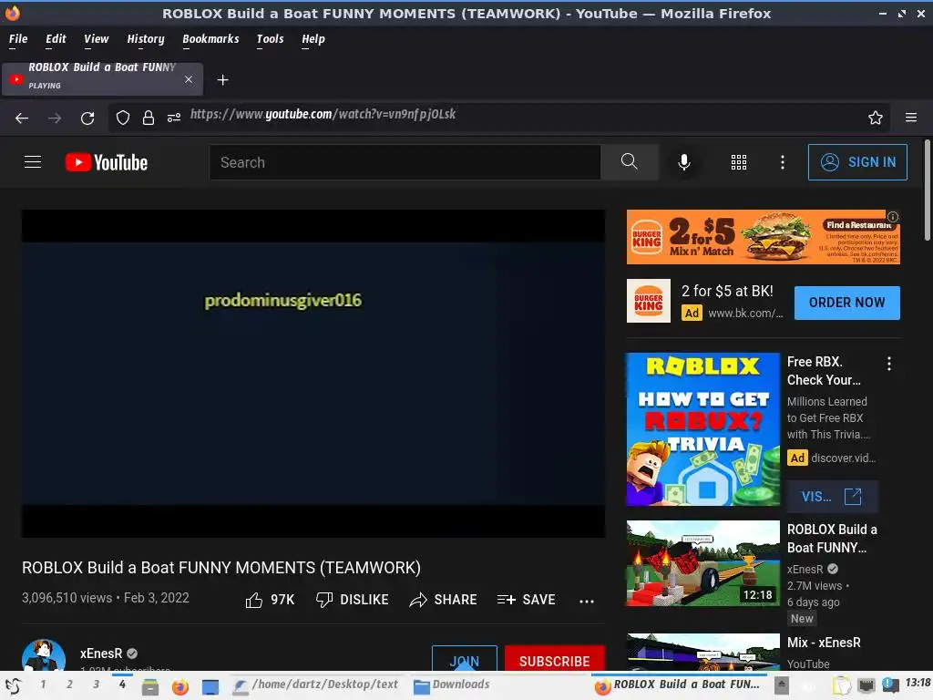The image size is (933, 700).
Task: Switch to workspace 2
Action: click(69, 685)
